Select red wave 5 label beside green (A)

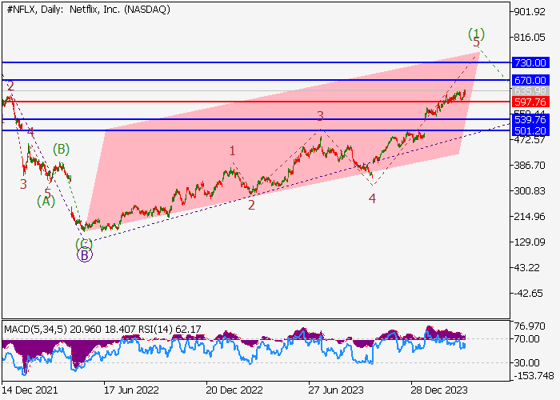tap(47, 193)
